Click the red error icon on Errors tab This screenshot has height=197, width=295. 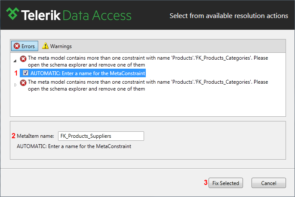click(16, 46)
